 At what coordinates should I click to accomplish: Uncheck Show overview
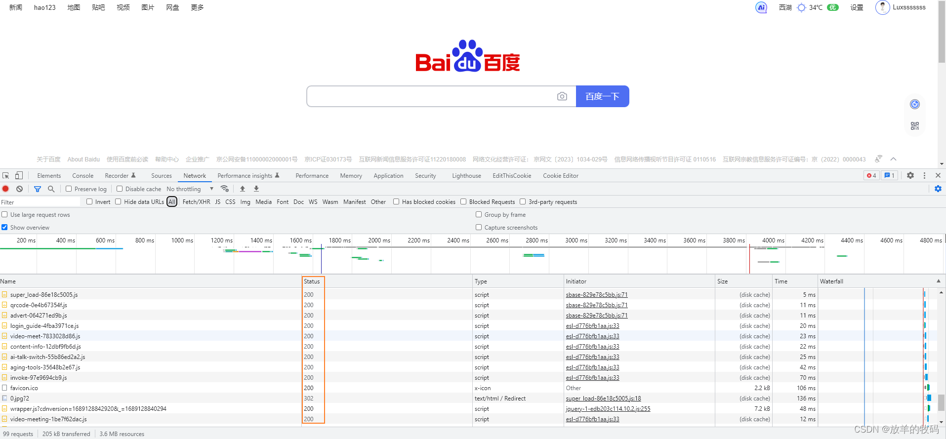pos(4,227)
